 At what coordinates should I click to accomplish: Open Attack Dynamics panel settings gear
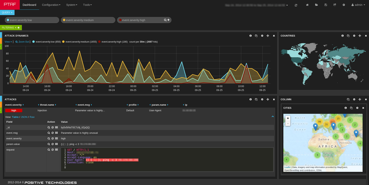[x=262, y=36]
